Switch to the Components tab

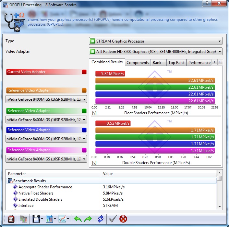click(x=138, y=63)
